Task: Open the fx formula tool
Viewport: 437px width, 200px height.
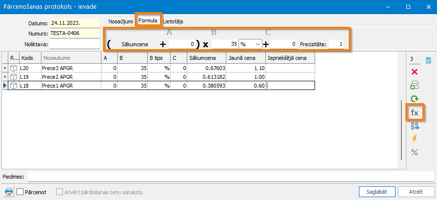Action: click(415, 112)
